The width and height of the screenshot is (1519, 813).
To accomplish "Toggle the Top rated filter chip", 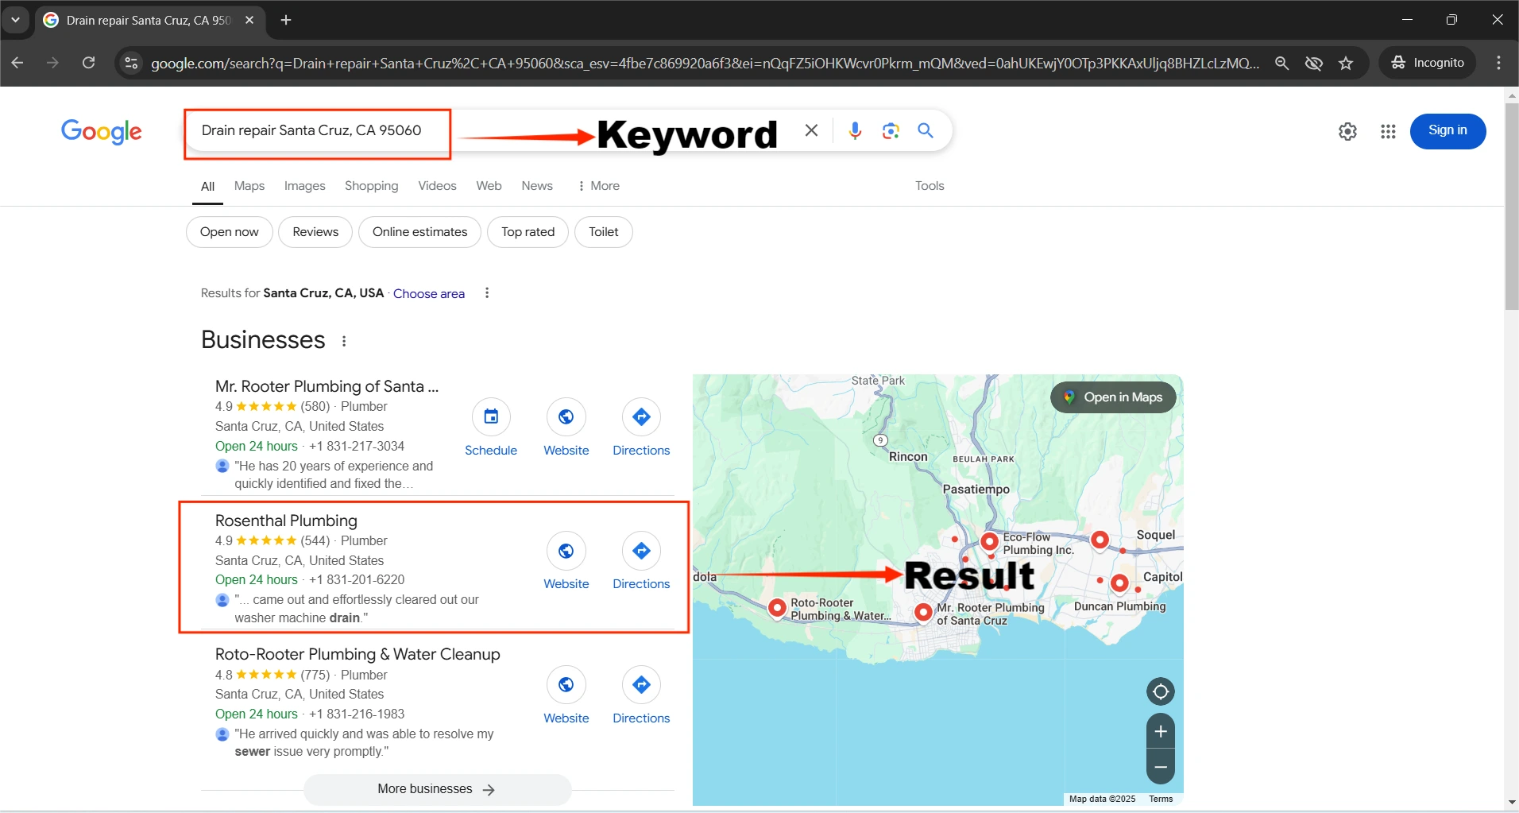I will click(x=528, y=232).
